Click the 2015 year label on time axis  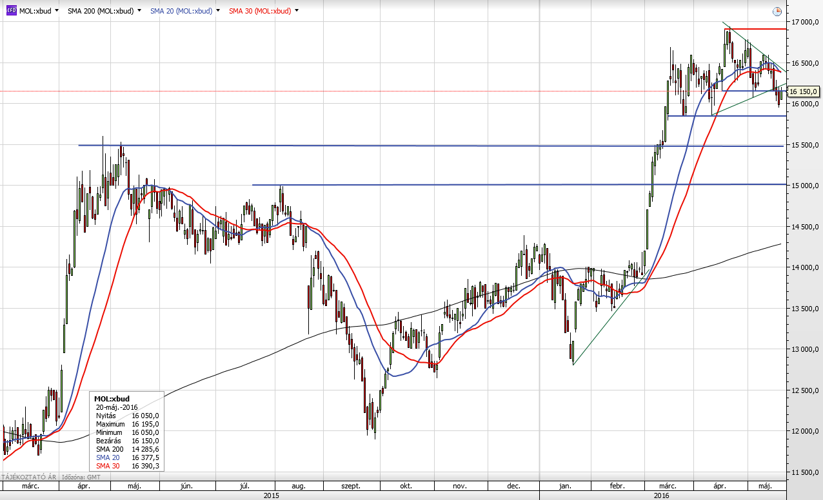point(271,495)
